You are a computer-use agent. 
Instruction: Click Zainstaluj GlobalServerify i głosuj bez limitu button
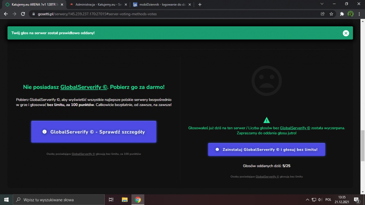point(266,150)
